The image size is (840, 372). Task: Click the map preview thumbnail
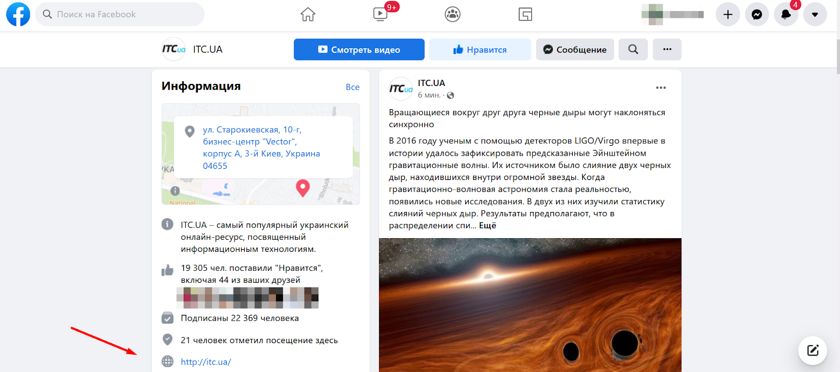(x=261, y=154)
